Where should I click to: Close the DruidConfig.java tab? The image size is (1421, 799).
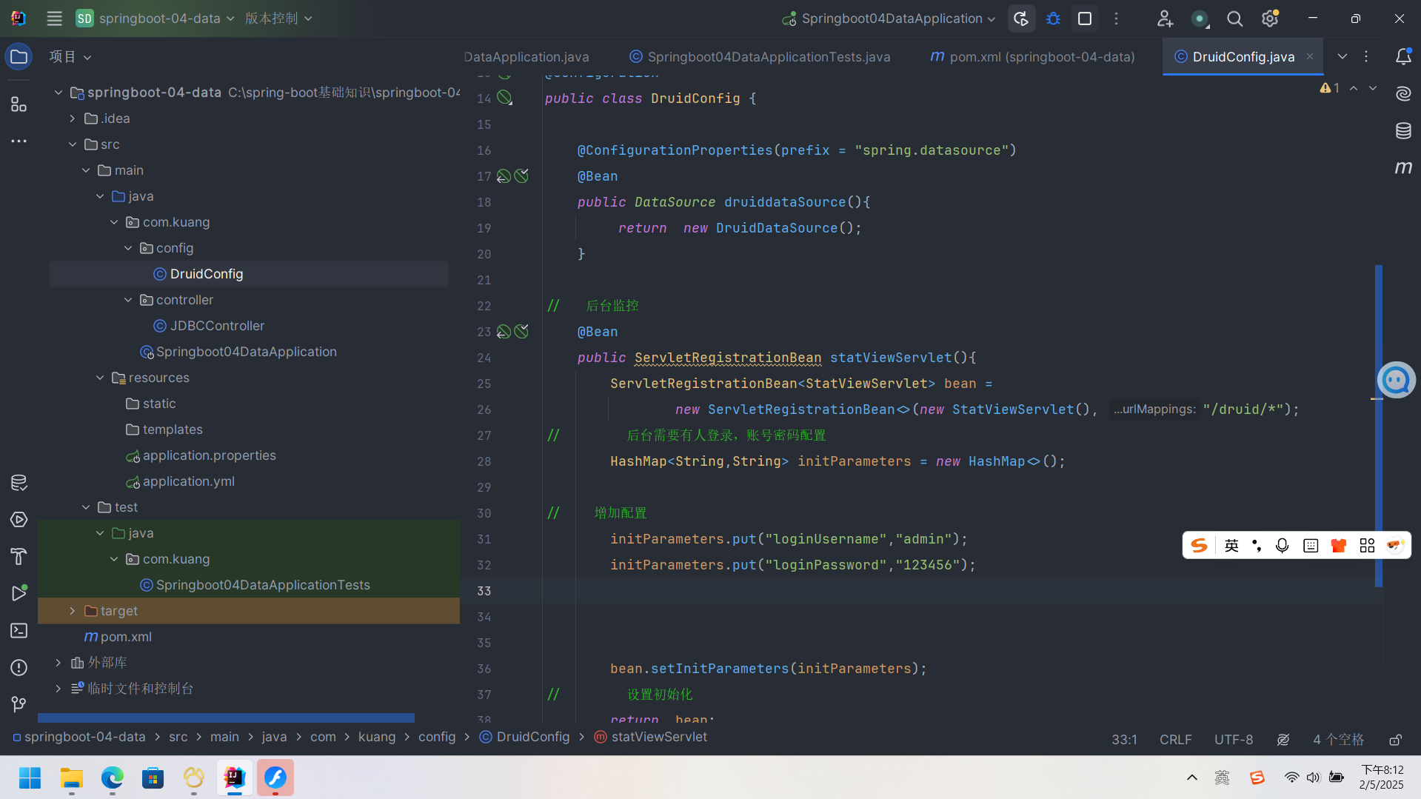pyautogui.click(x=1310, y=57)
